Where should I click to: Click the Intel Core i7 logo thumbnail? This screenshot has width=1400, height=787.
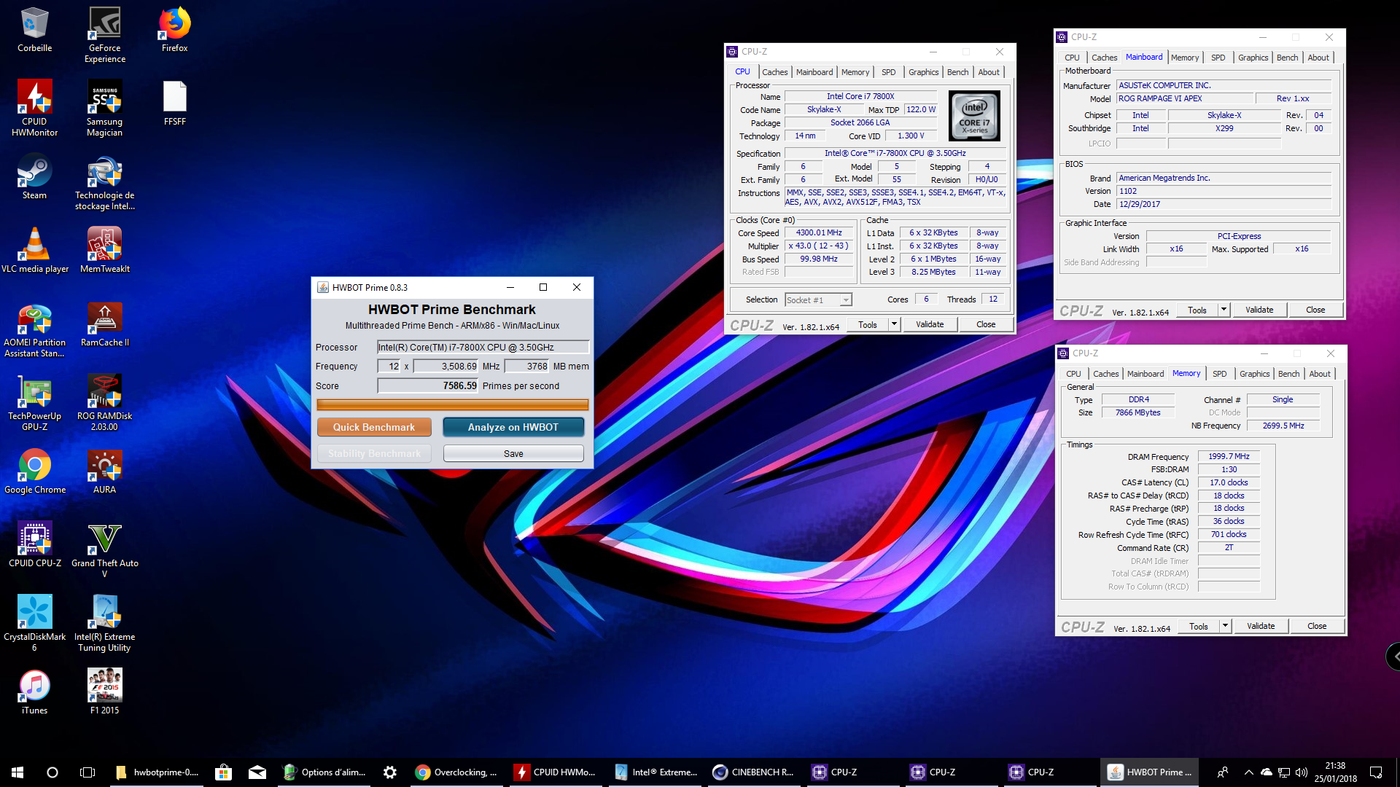point(974,116)
